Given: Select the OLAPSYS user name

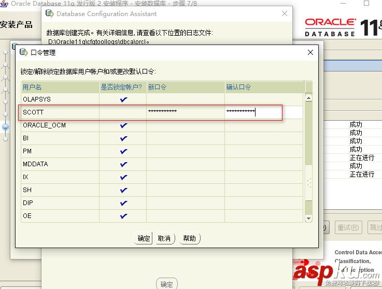Looking at the screenshot, I should 37,99.
